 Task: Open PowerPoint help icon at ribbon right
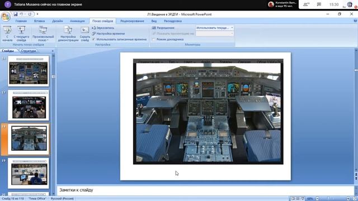(355, 21)
